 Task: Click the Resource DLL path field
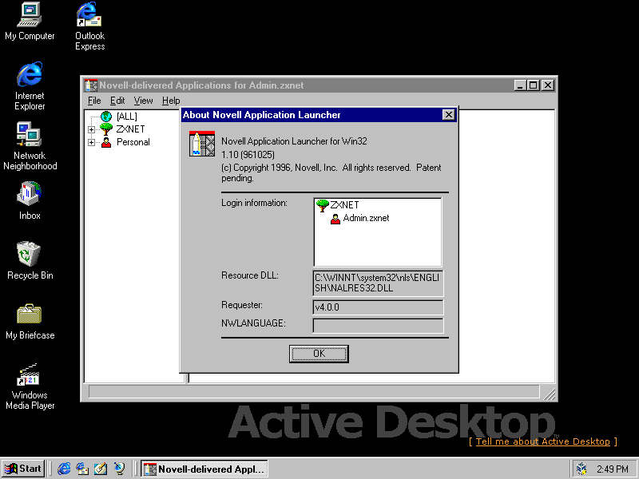tap(378, 283)
